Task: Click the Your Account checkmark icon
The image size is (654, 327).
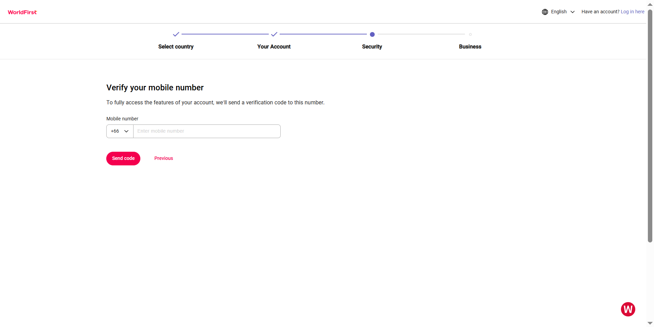Action: point(274,34)
